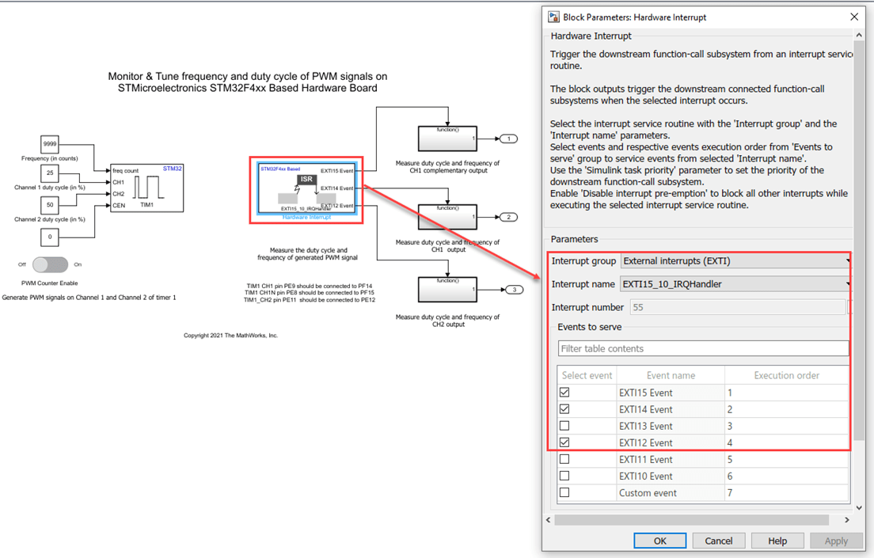This screenshot has width=874, height=558.
Task: Click the vertical scrollbar down arrow
Action: pyautogui.click(x=859, y=508)
